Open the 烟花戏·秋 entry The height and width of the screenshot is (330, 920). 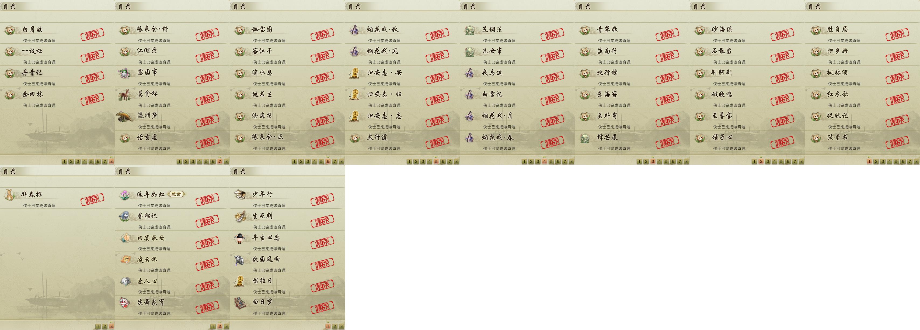point(402,33)
